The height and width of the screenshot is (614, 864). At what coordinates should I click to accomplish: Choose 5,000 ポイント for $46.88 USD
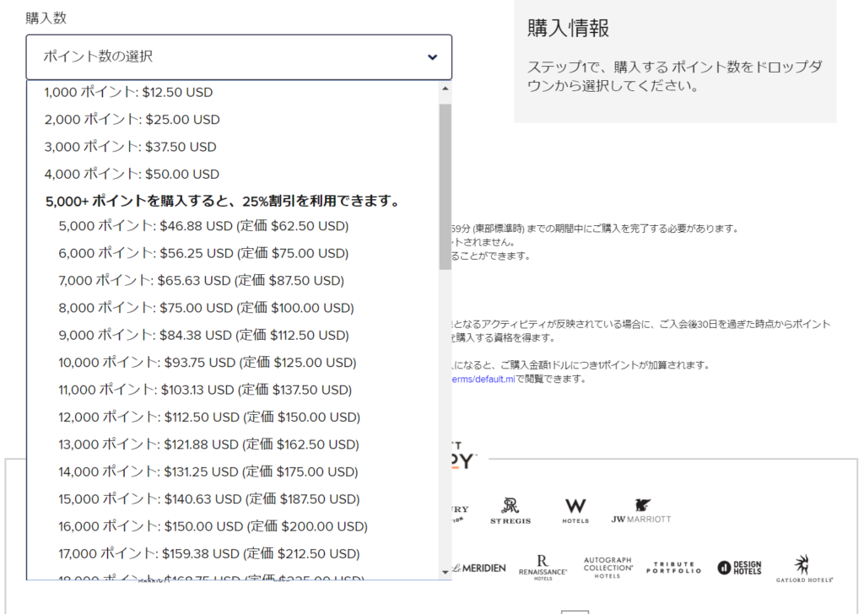203,226
